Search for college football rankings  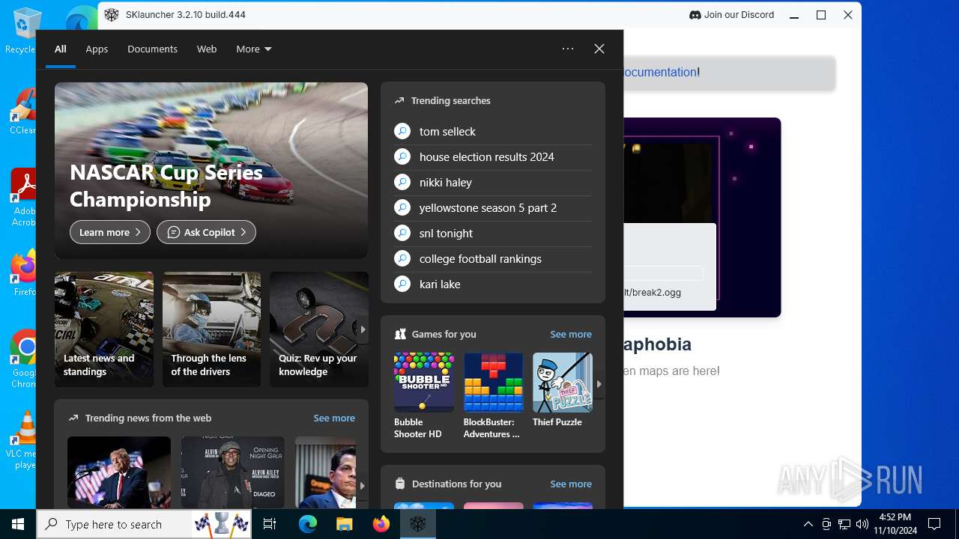pos(480,258)
